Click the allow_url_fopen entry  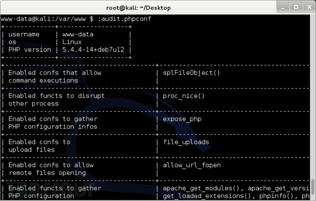point(191,165)
